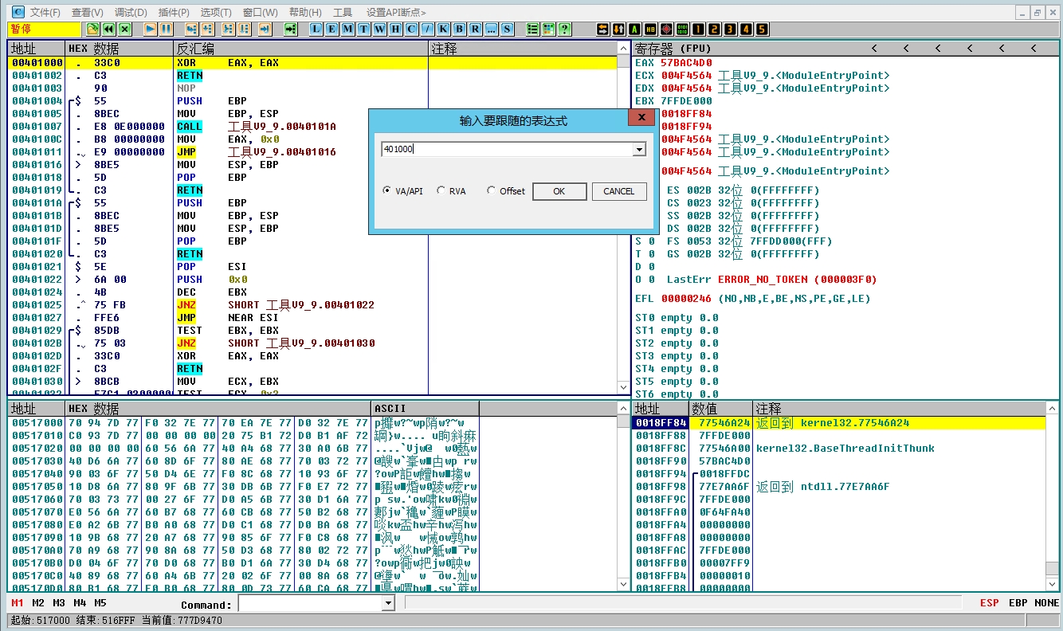
Task: Select the Offset radio button
Action: 492,191
